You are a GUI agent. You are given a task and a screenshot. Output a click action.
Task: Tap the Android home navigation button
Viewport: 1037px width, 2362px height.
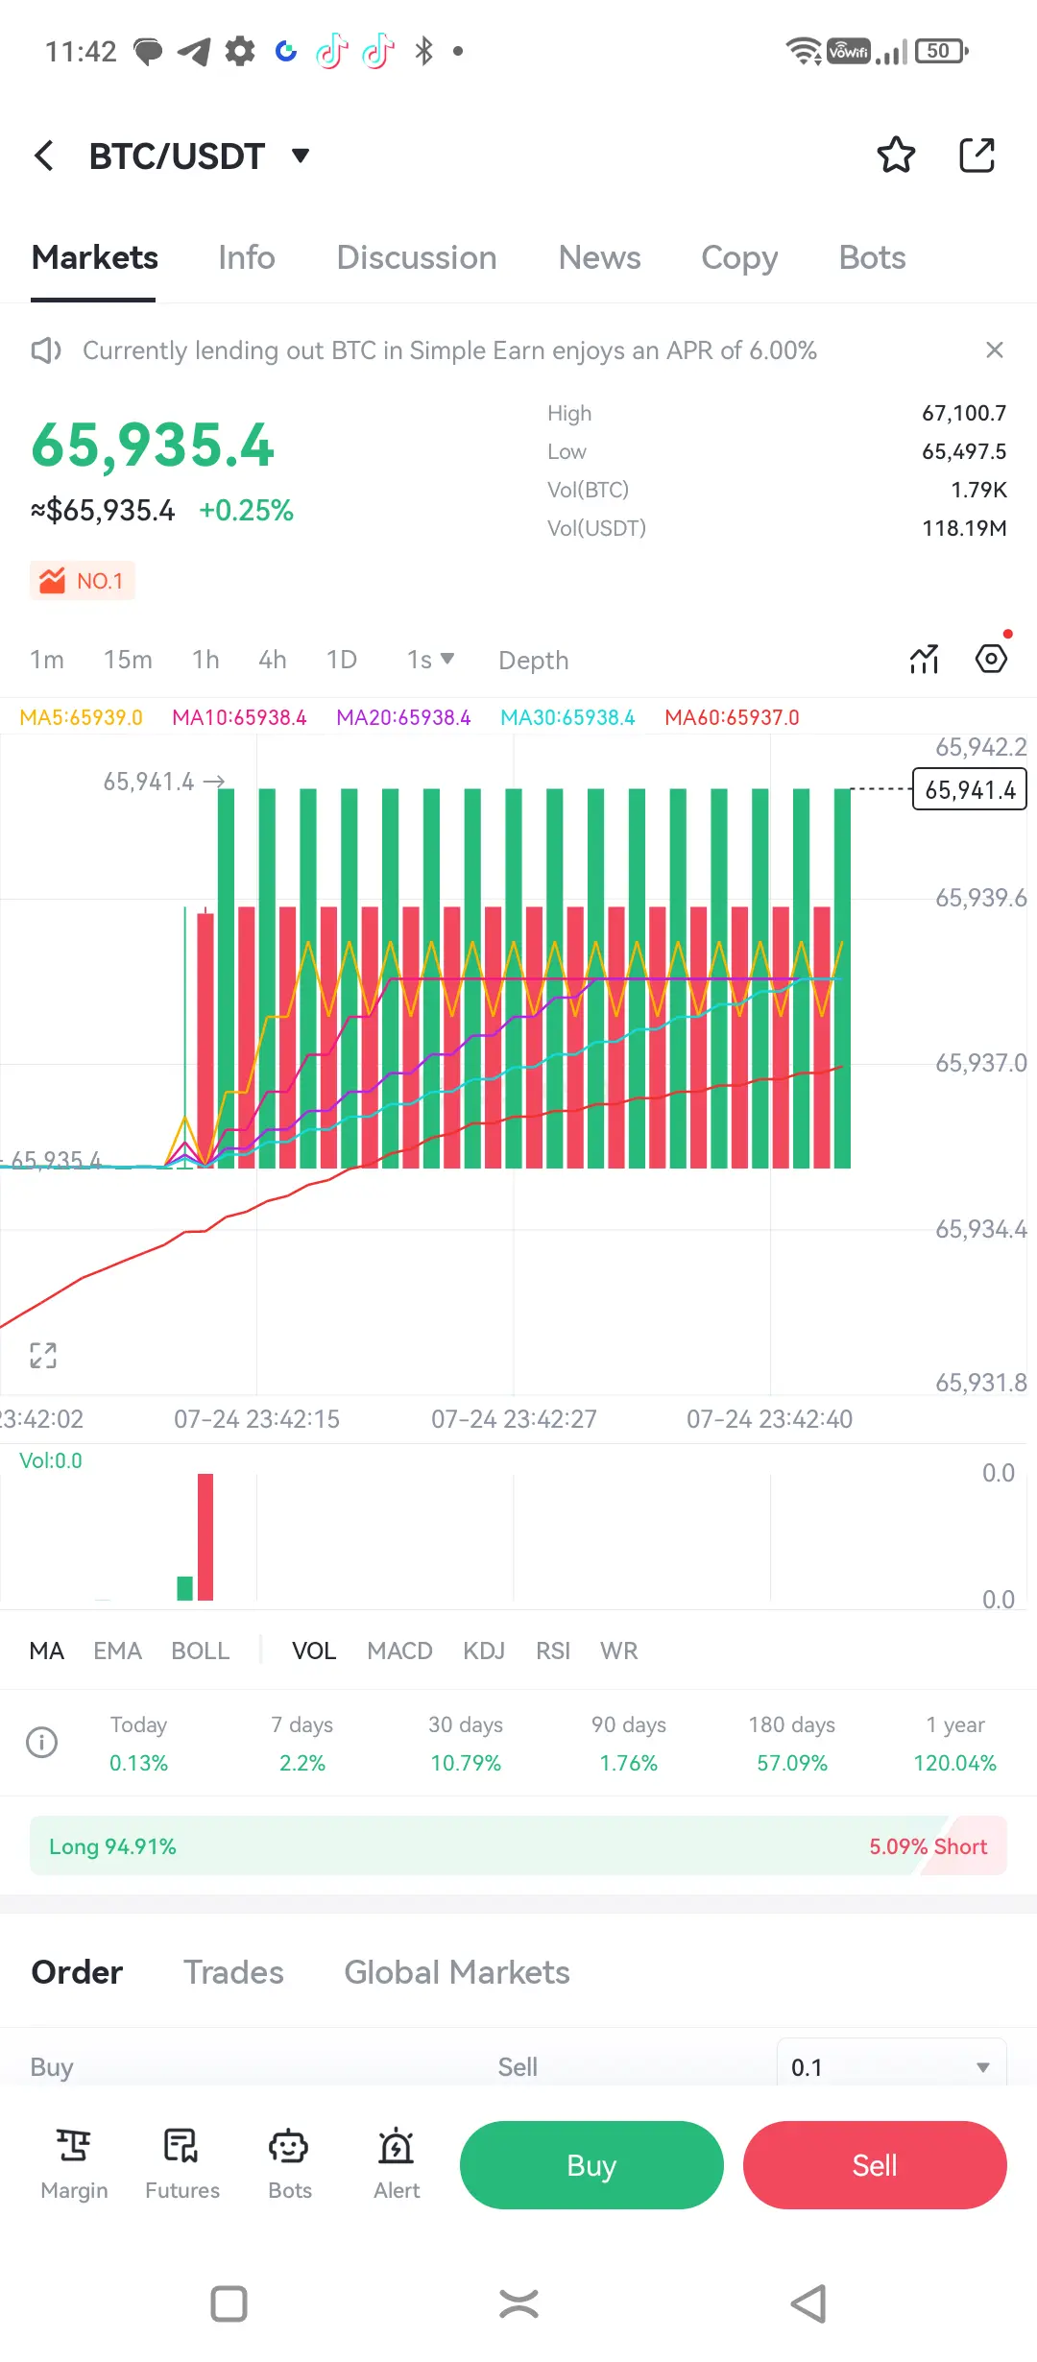click(x=518, y=2303)
